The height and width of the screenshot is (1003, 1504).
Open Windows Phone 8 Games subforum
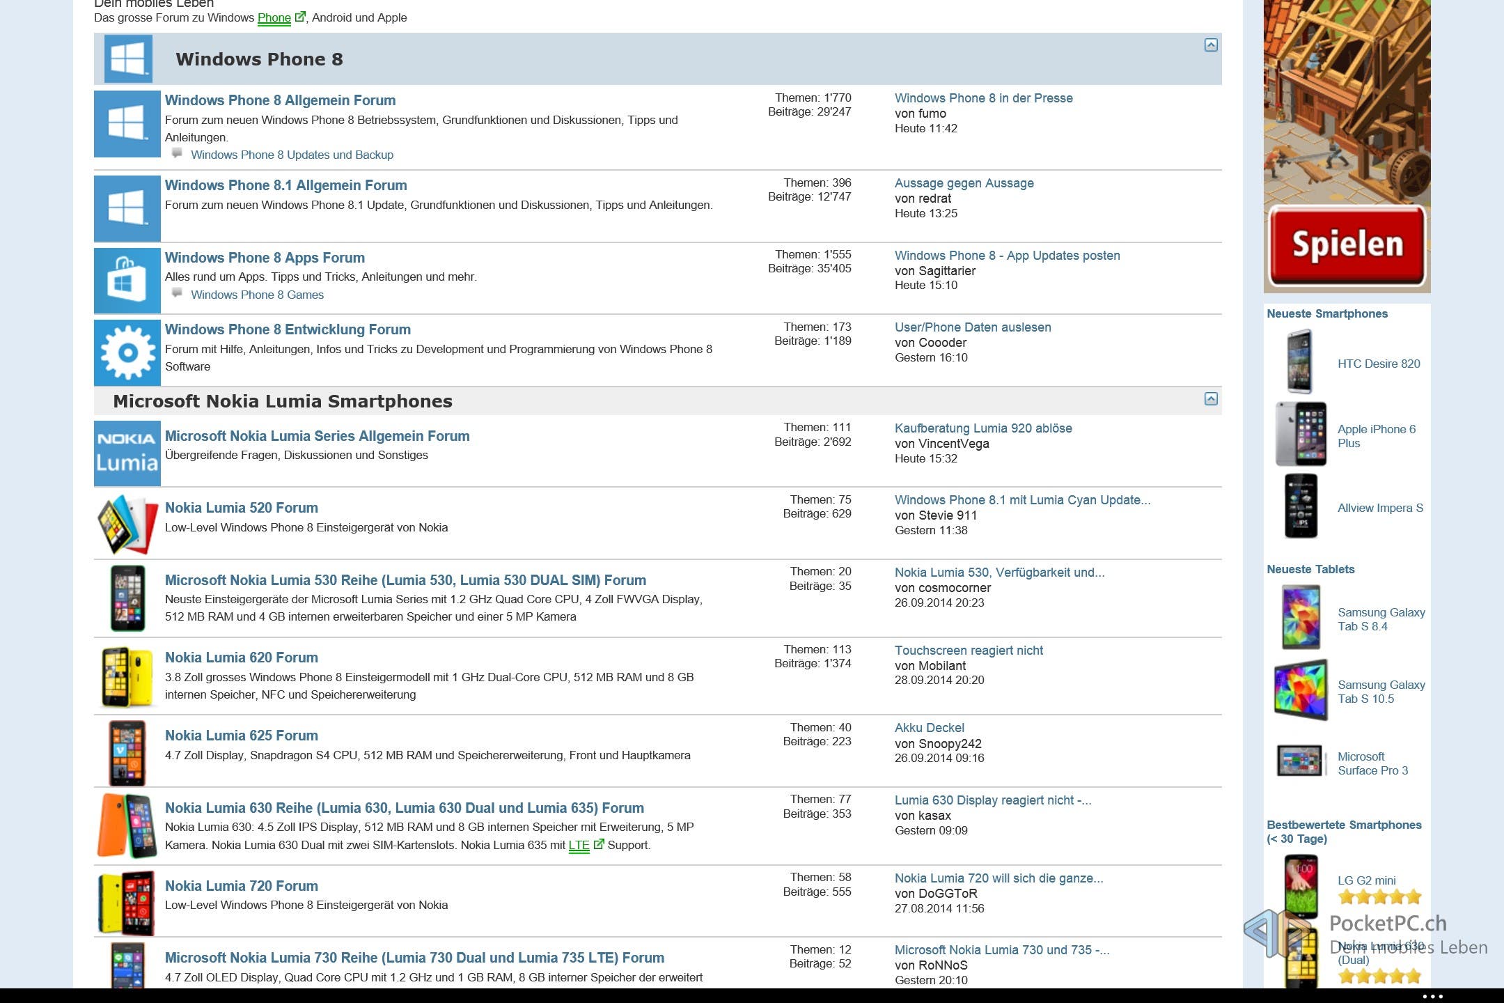point(257,295)
